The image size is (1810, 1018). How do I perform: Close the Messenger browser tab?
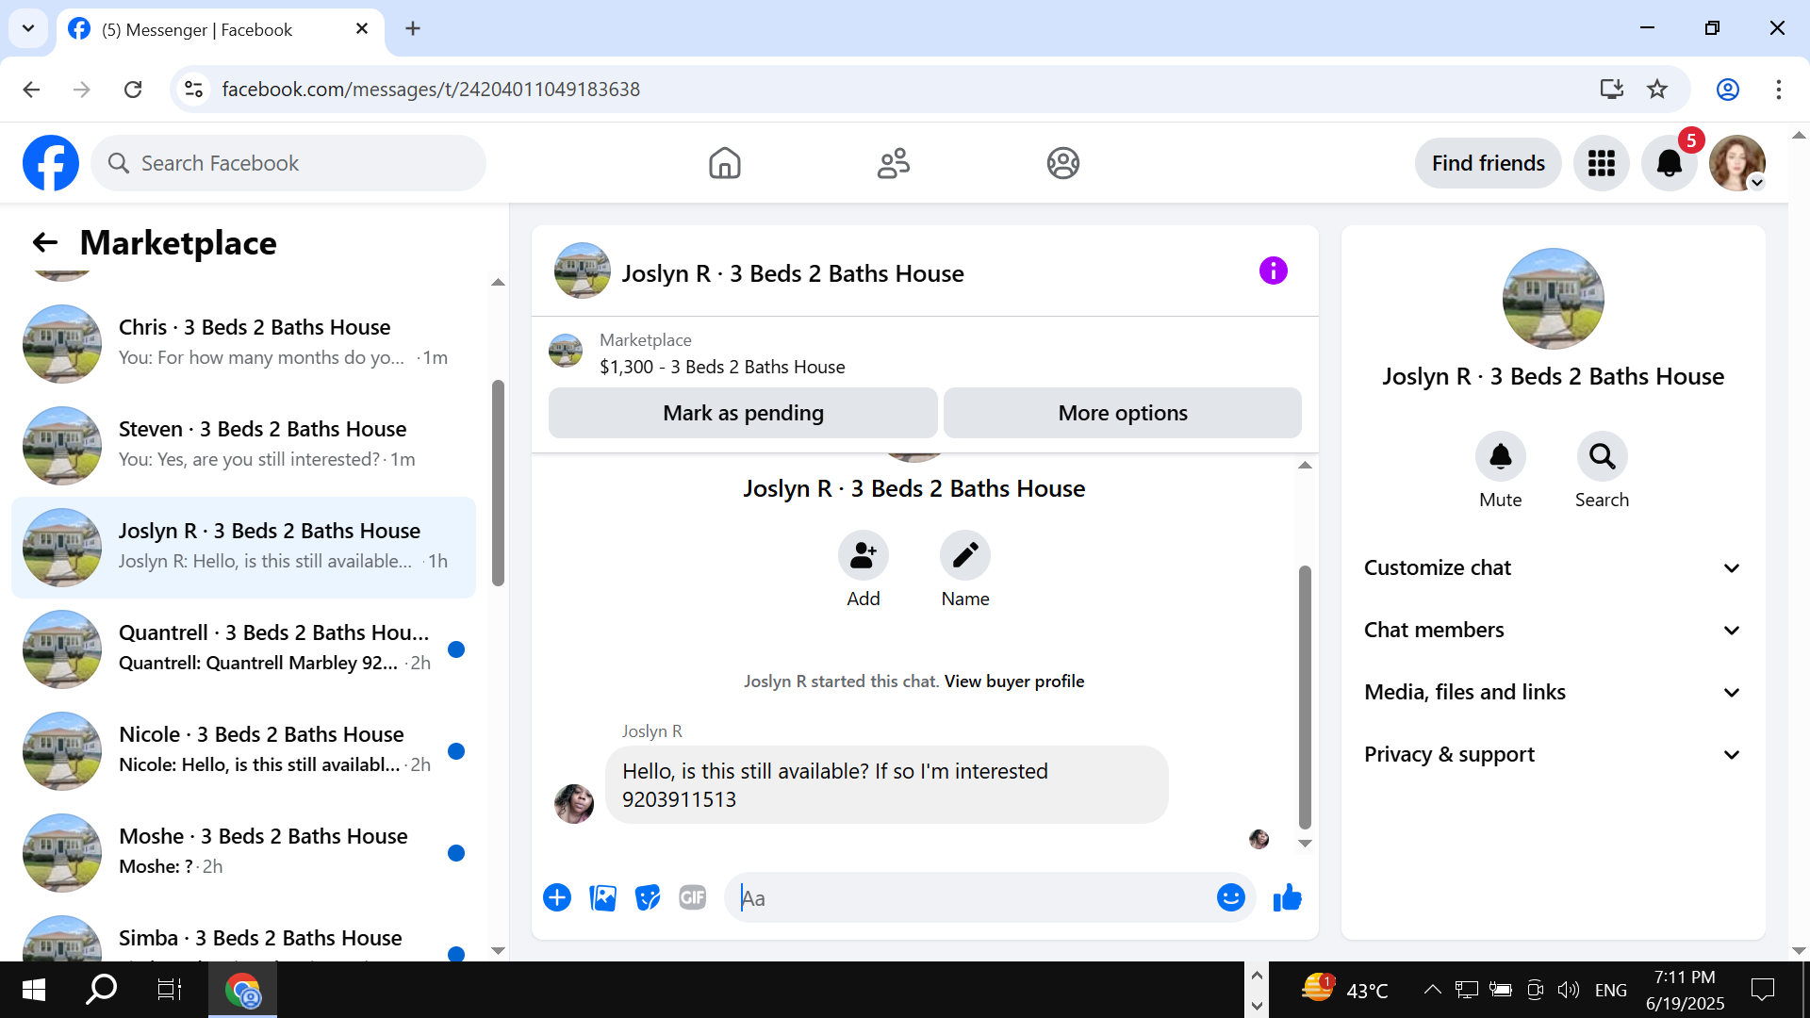click(x=362, y=29)
